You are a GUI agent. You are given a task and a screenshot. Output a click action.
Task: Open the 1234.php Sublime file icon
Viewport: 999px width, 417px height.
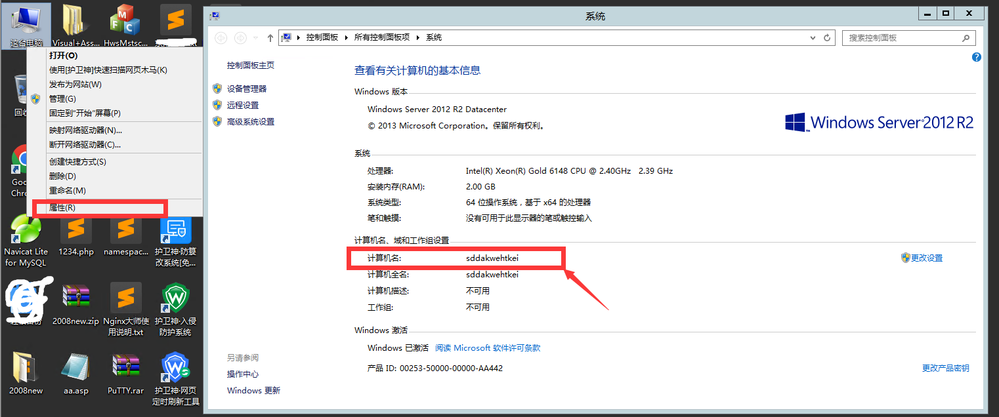point(76,230)
